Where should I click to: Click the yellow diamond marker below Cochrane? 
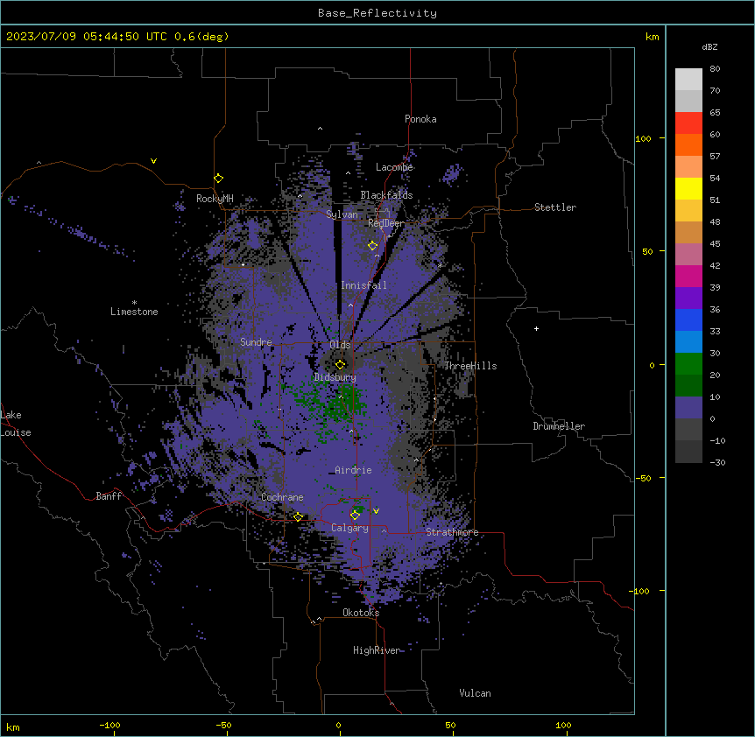(298, 516)
